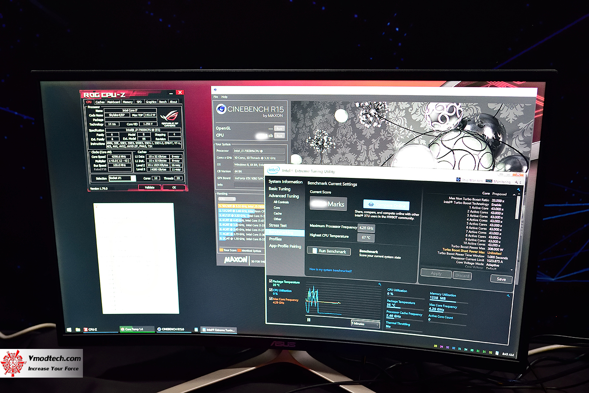Open Other under Advanced Tuning
Screen dimensions: 589x393
278,219
